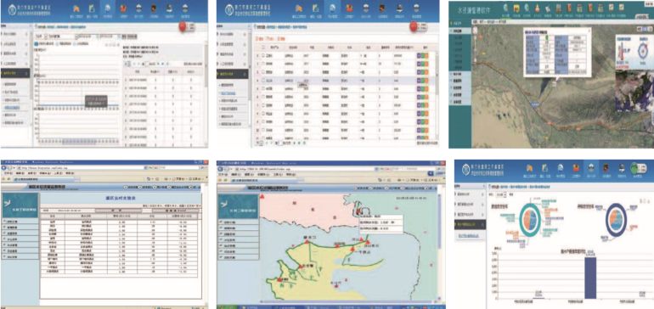Screen dimensions: 654x309
Task: Click the red round alarm button in the line-chart window
Action: (x=183, y=25)
